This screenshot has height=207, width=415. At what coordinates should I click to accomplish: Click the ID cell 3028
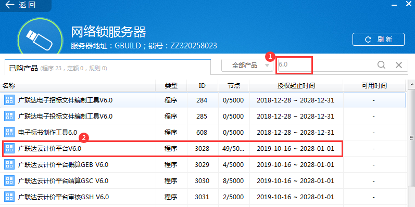click(x=202, y=149)
